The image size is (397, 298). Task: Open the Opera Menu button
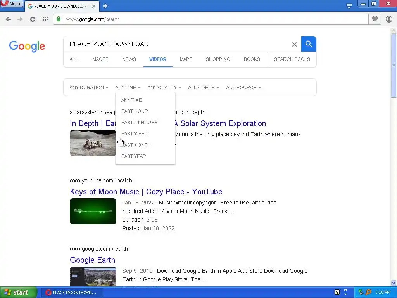(x=11, y=4)
